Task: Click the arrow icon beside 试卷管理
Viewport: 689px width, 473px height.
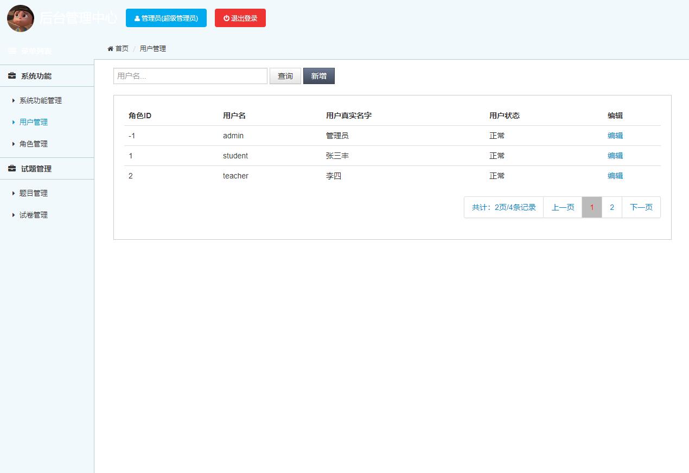Action: [x=14, y=215]
